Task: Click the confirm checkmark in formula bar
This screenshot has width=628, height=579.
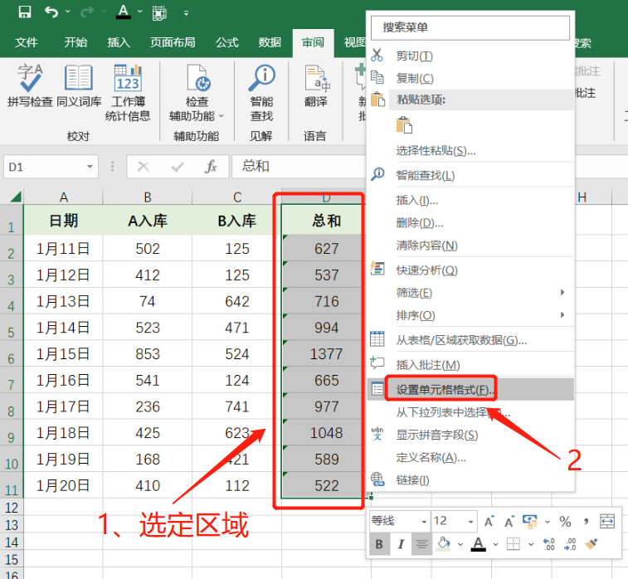Action: [178, 167]
